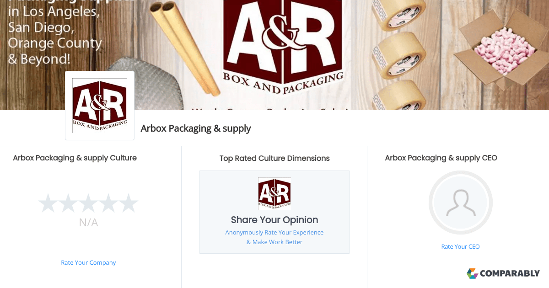Select the third rating star
Viewport: 549px width, 288px height.
point(88,203)
